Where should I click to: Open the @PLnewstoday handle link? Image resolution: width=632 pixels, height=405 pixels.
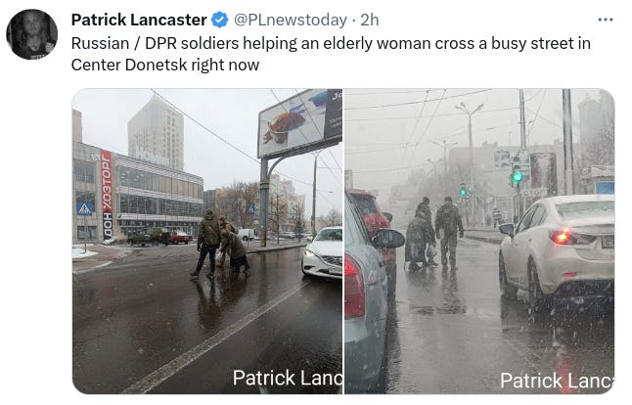tap(291, 20)
